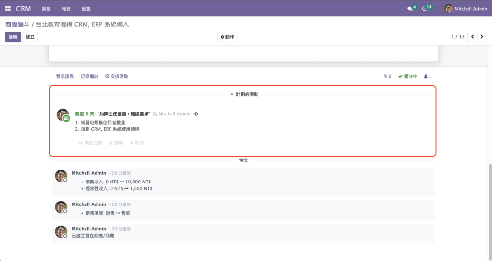492x261 pixels.
Task: Open the apps grid menu icon
Action: click(8, 9)
